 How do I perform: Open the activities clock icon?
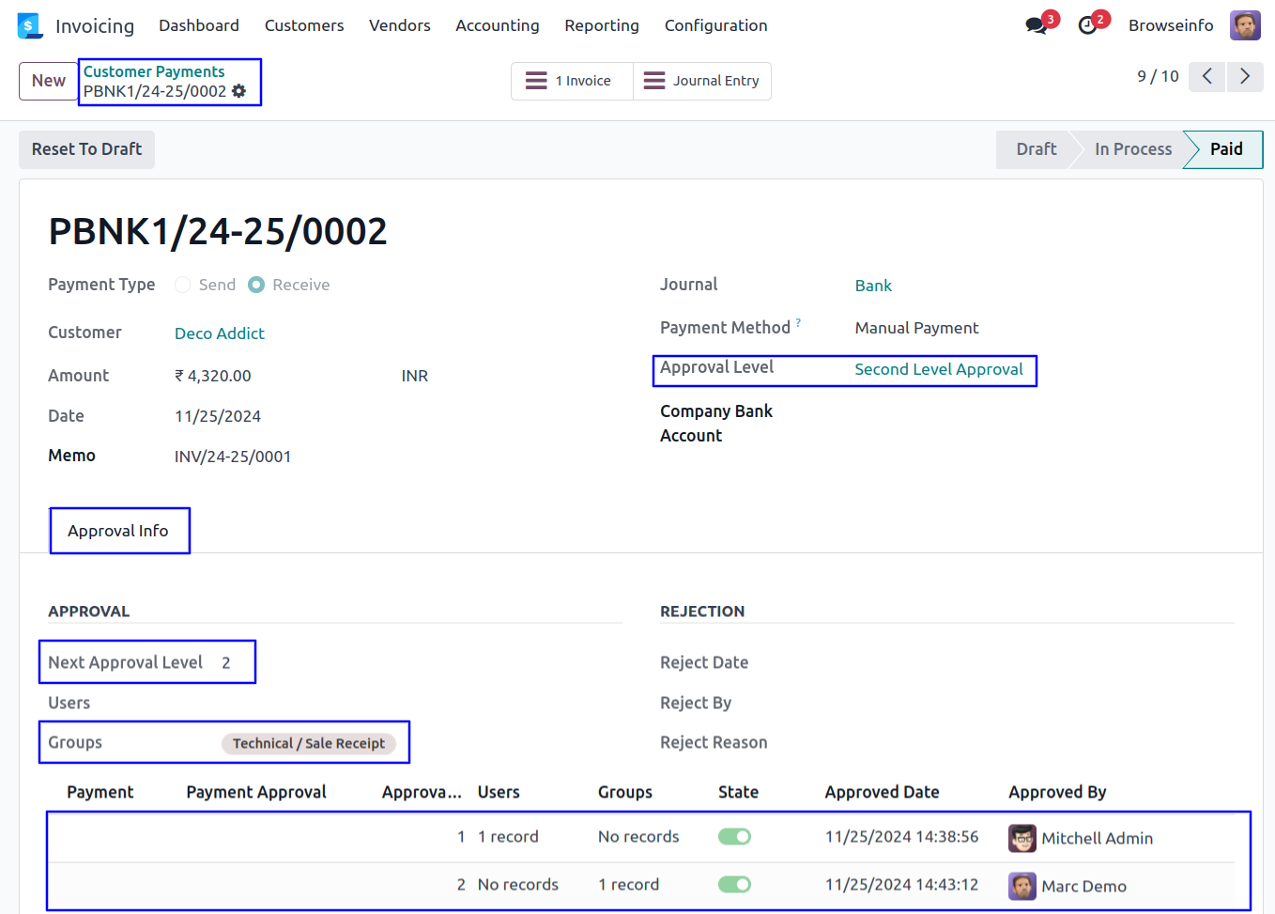(1088, 25)
